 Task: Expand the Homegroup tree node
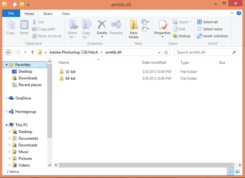[6, 112]
